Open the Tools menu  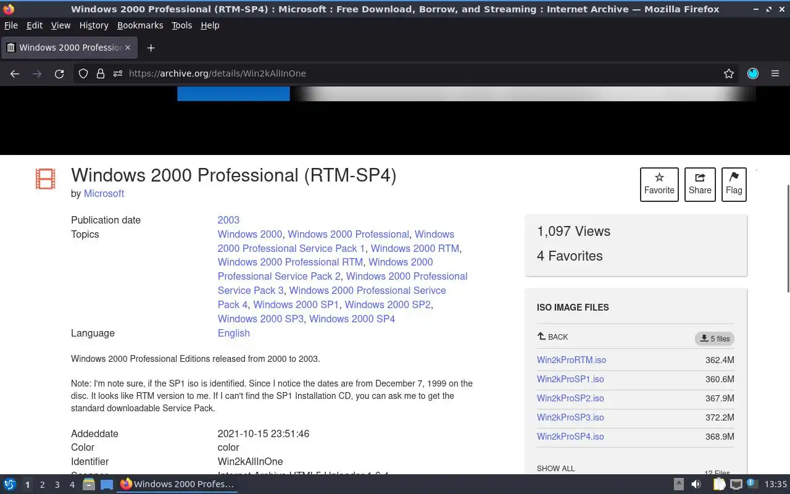coord(182,25)
